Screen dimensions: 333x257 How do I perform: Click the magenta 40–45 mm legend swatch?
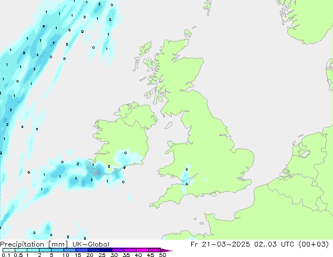142,250
